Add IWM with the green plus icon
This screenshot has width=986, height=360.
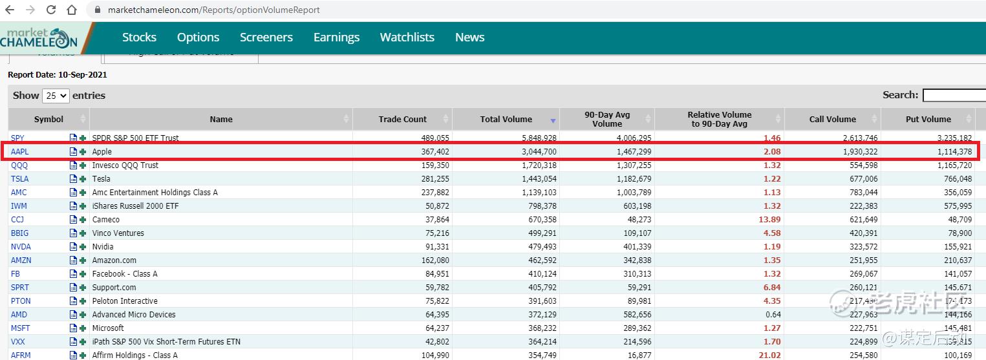(83, 206)
